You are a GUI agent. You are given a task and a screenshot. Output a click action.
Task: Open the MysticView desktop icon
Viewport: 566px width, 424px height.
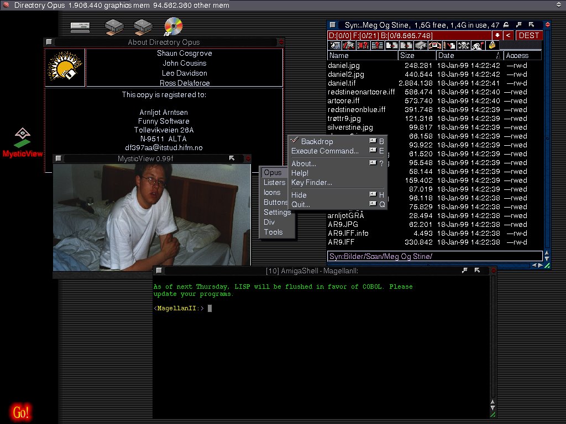coord(22,142)
